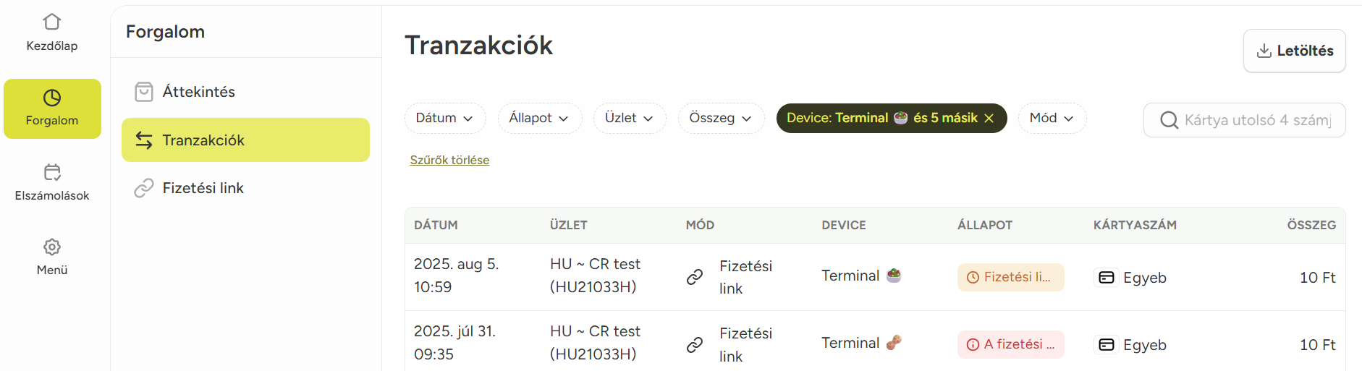Screen dimensions: 1362x371
Task: Expand the Állapot filter dropdown
Action: [539, 118]
